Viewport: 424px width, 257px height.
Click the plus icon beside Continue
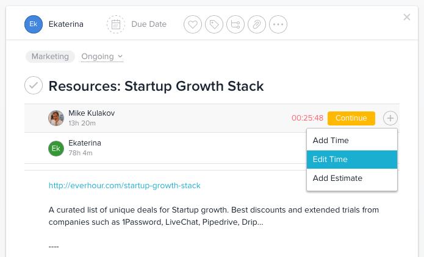[x=390, y=118]
